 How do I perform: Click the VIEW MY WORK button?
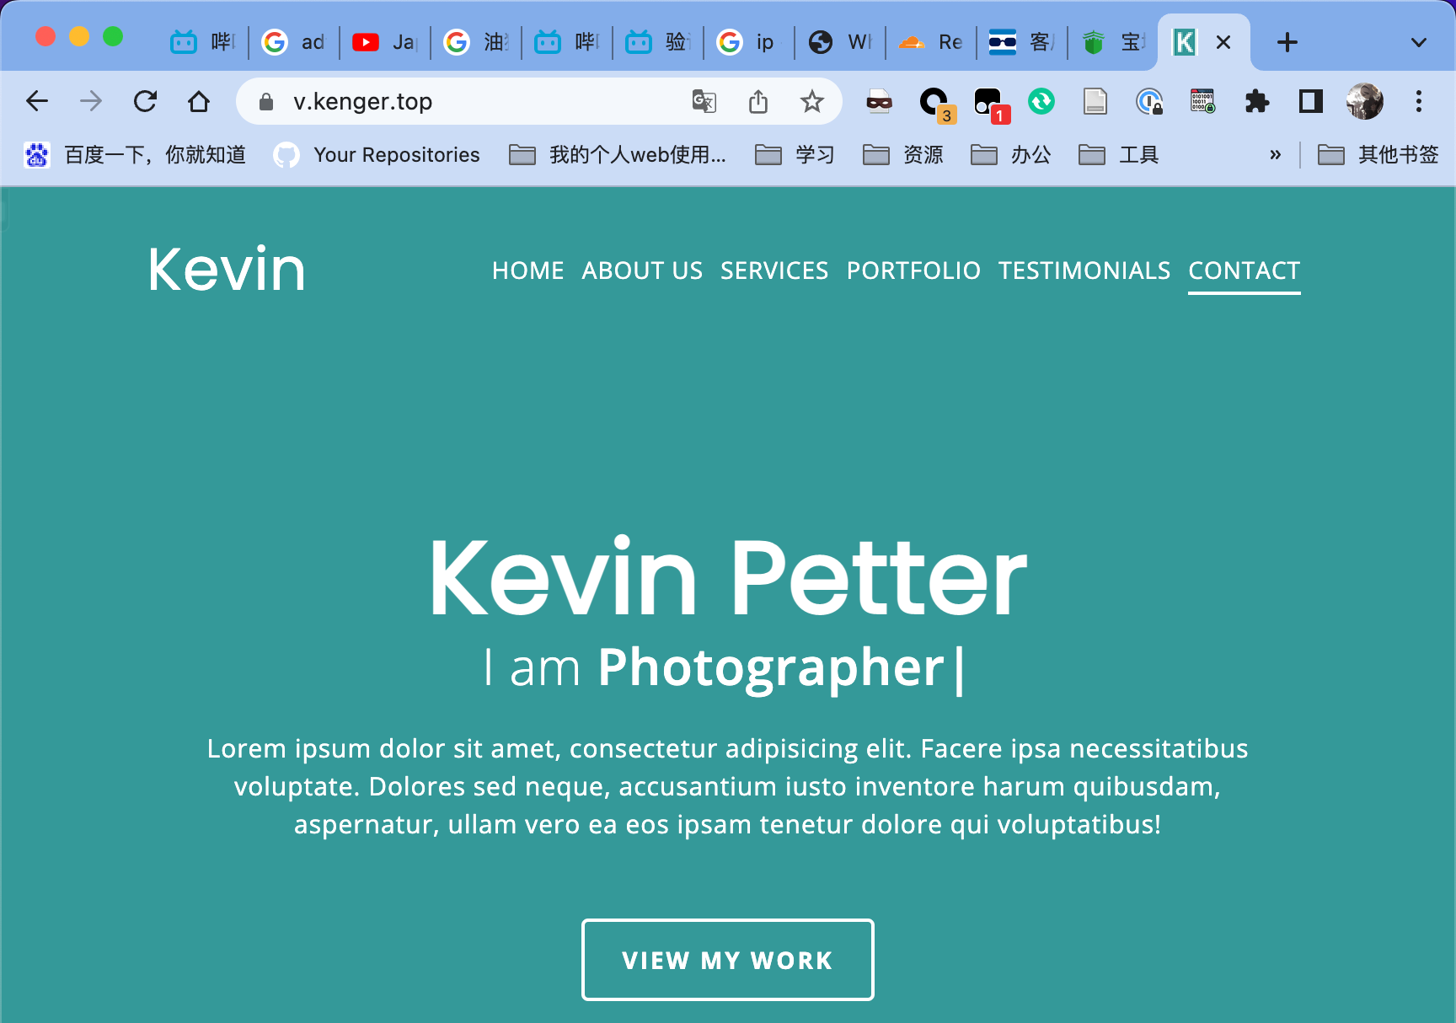pyautogui.click(x=726, y=960)
